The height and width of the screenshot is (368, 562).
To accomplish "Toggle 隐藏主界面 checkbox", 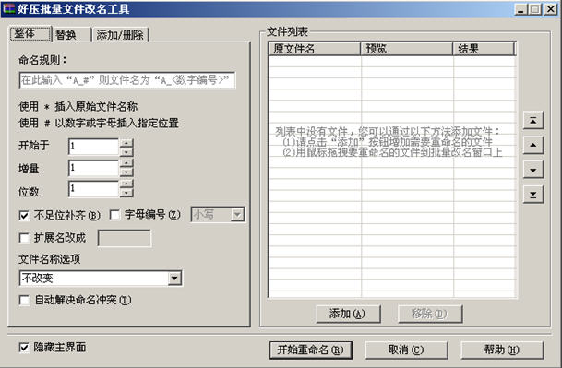I will point(24,347).
